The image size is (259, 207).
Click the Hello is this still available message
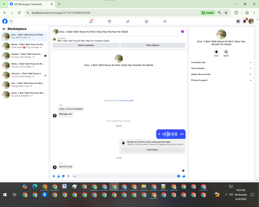71,109
